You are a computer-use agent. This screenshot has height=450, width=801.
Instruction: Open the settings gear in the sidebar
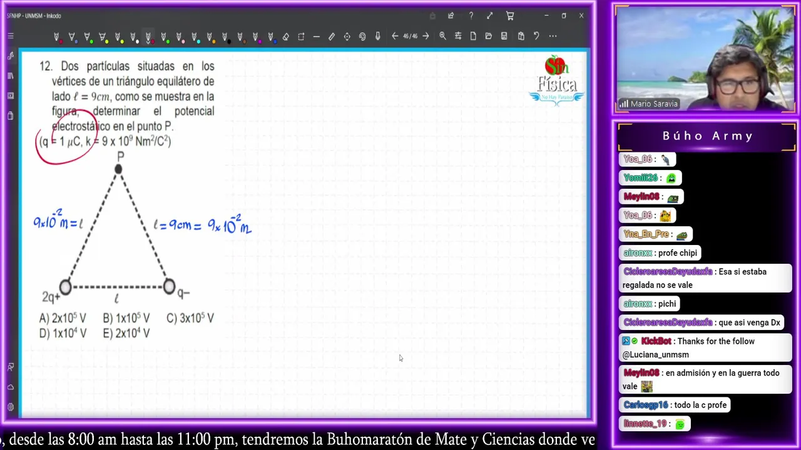coord(11,407)
